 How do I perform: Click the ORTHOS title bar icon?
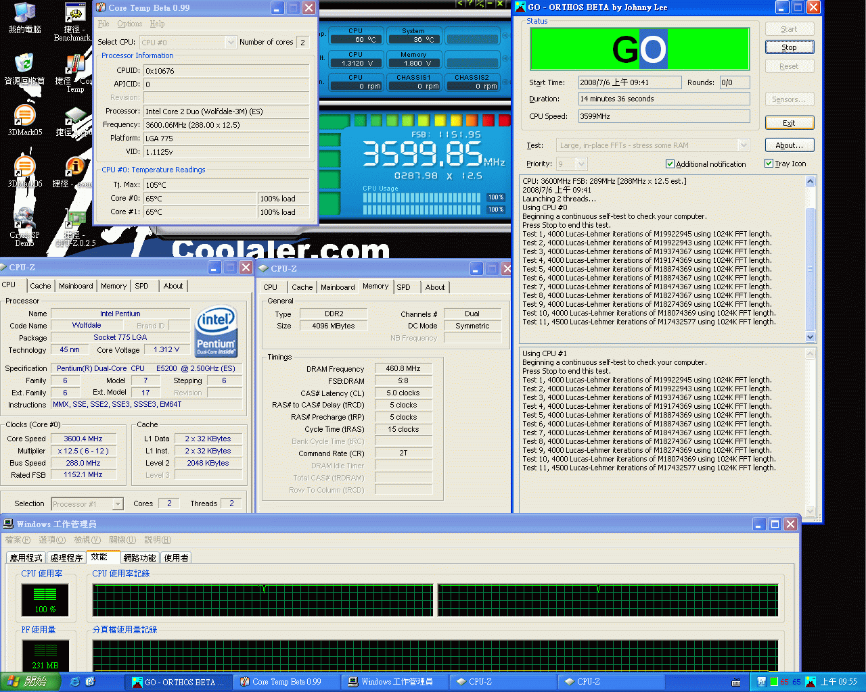[x=520, y=7]
